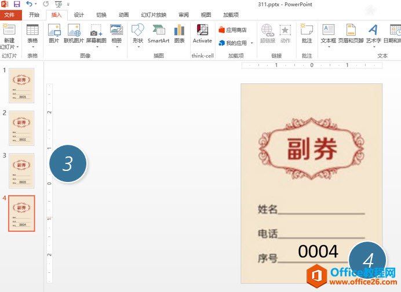Open the 表格 (Table) dropdown
Image resolution: width=401 pixels, height=292 pixels.
click(x=32, y=46)
